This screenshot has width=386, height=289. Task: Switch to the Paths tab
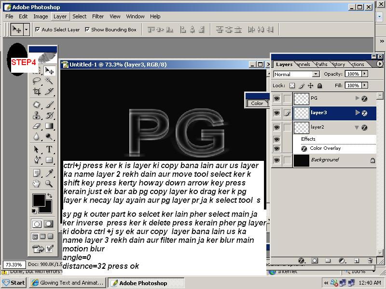click(321, 65)
